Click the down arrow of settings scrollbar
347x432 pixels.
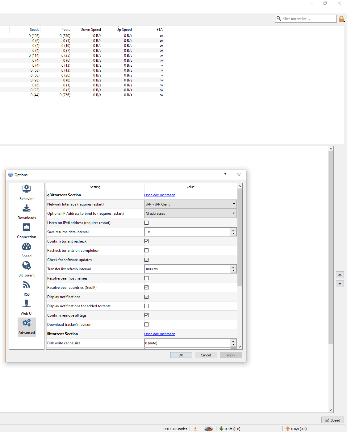240,347
